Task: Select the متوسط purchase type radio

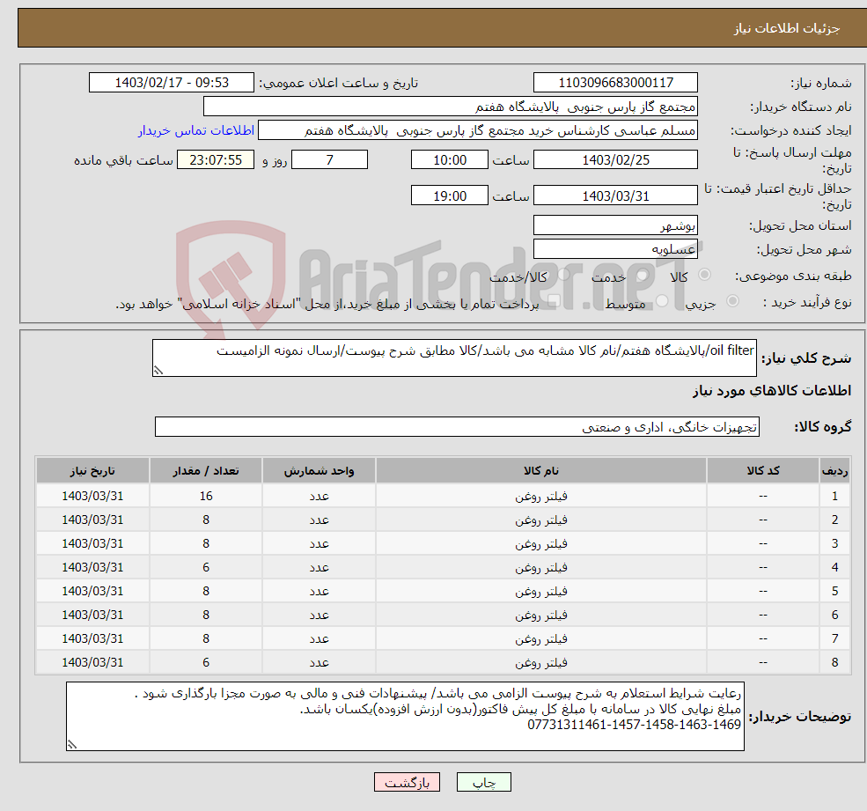Action: click(x=662, y=301)
